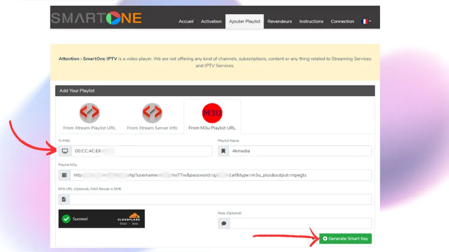Click the TV MAC monitor icon

pyautogui.click(x=65, y=151)
